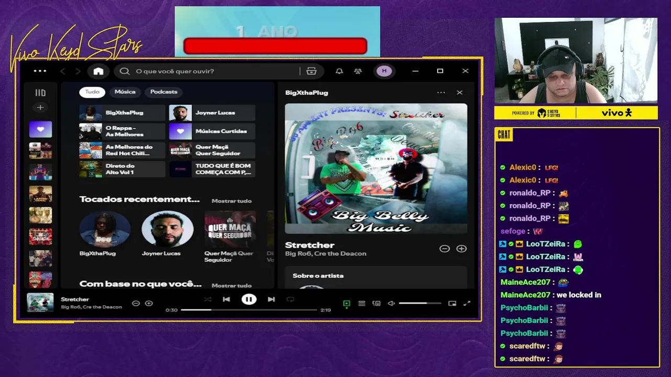Click 'Mostrar tudo' beside Tocados recentemente
The image size is (671, 377).
[x=232, y=201]
